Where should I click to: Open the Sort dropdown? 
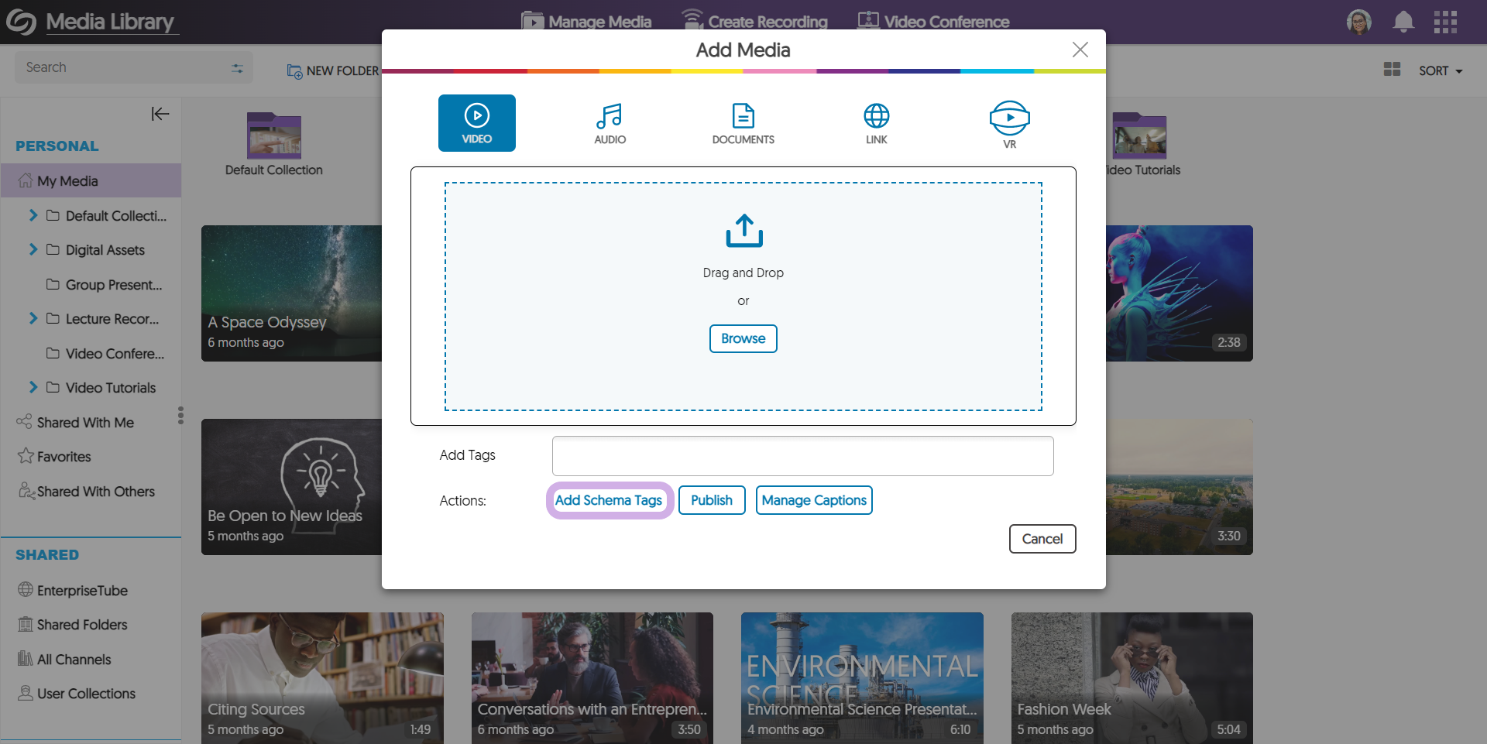1440,70
